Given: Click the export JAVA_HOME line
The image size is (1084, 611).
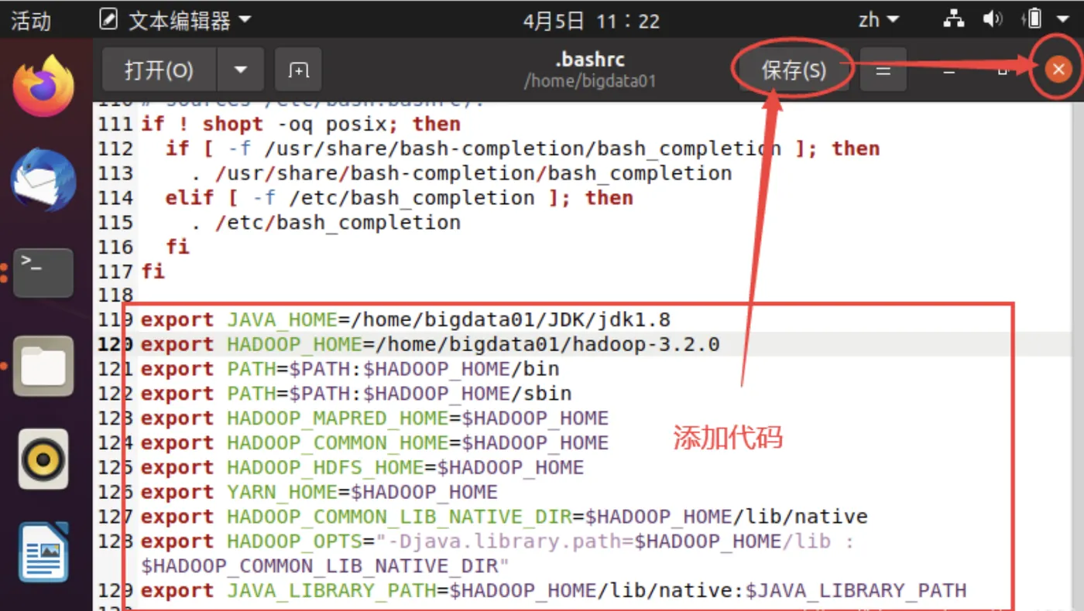Looking at the screenshot, I should tap(406, 320).
